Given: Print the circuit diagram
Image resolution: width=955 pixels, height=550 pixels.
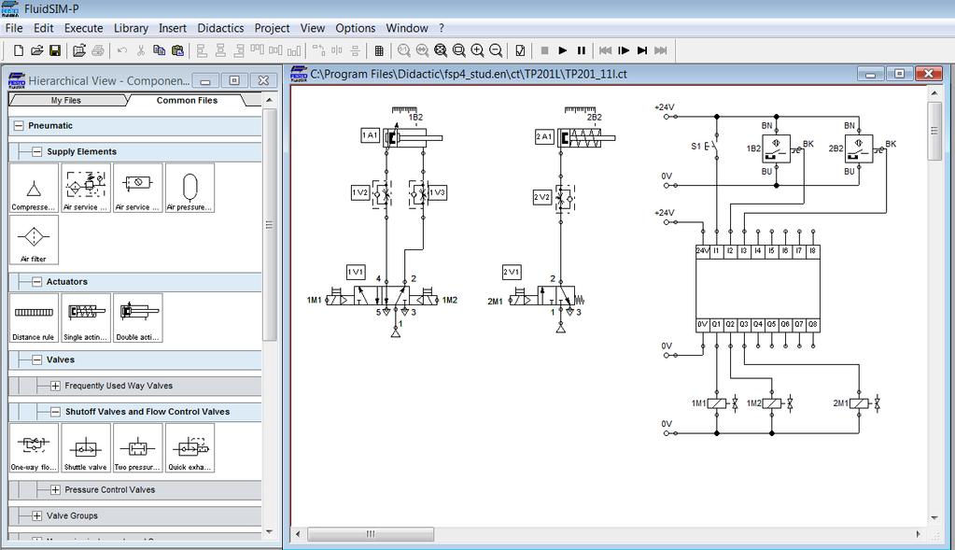Looking at the screenshot, I should click(x=97, y=50).
